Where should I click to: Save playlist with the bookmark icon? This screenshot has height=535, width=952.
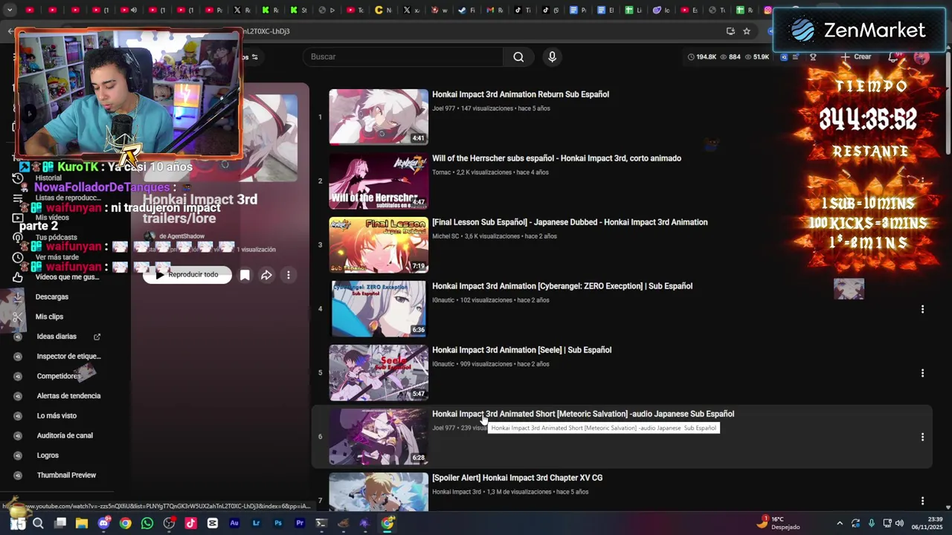[x=245, y=275]
